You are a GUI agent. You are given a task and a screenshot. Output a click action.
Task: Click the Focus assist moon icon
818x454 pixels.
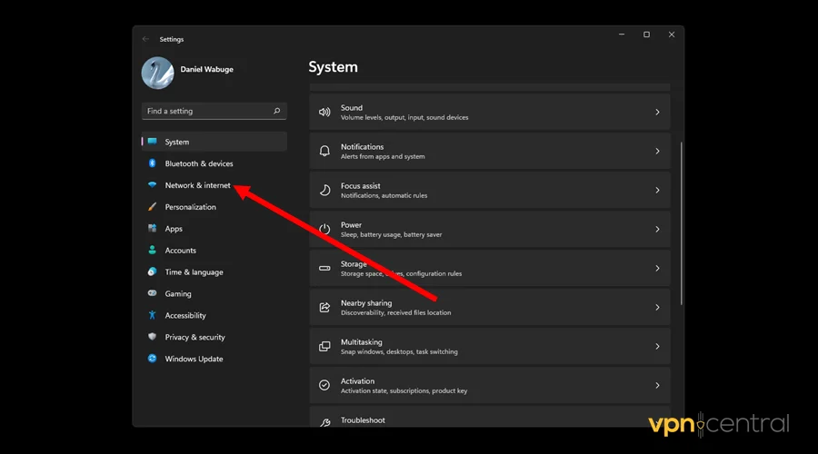[324, 191]
